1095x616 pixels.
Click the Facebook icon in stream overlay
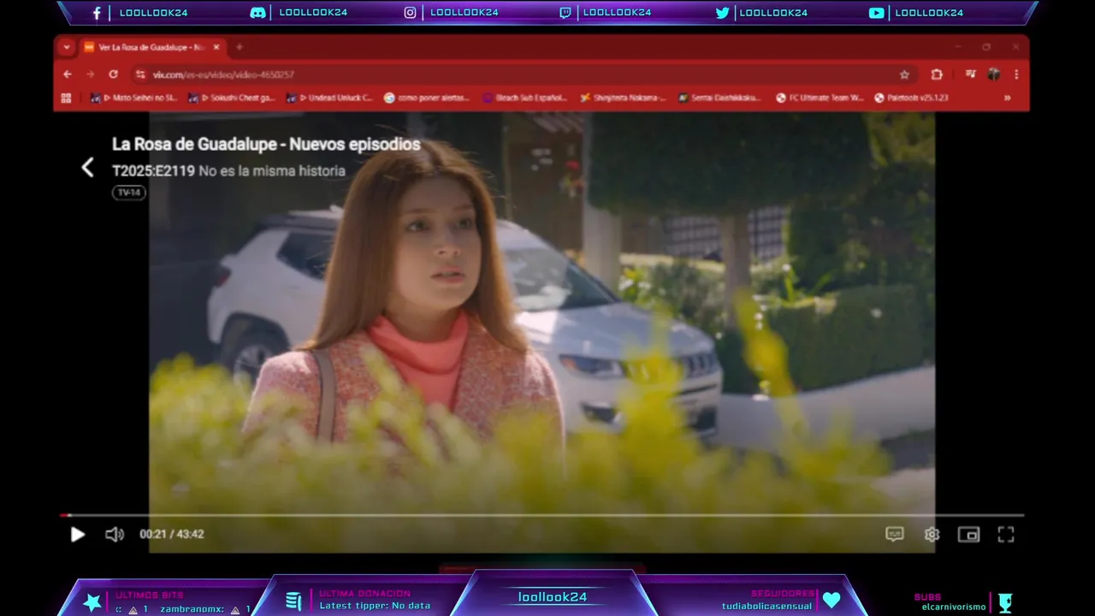(x=97, y=13)
